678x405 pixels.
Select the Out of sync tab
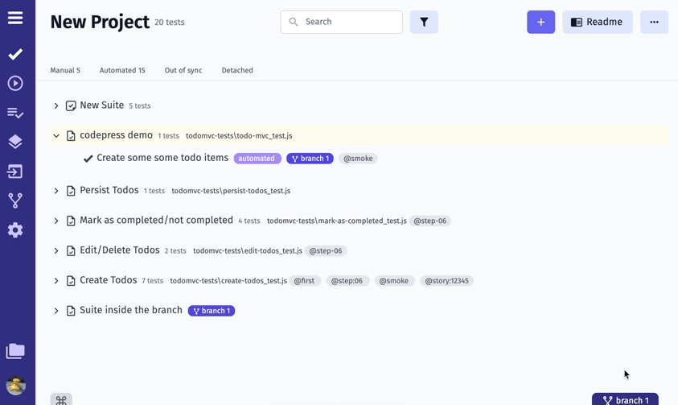coord(183,71)
